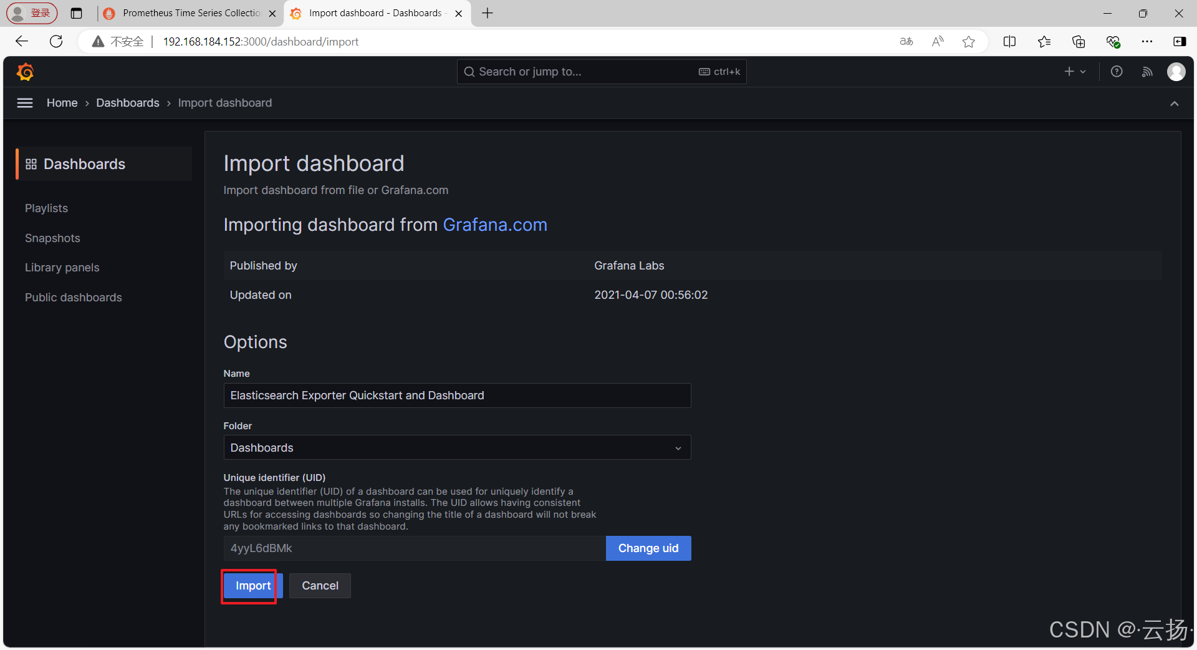
Task: Open the collections icon
Action: (1079, 42)
